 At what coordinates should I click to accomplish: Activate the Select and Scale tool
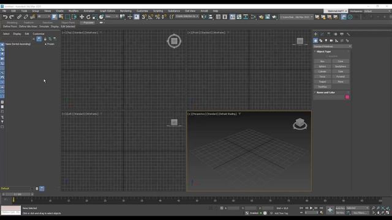95,17
